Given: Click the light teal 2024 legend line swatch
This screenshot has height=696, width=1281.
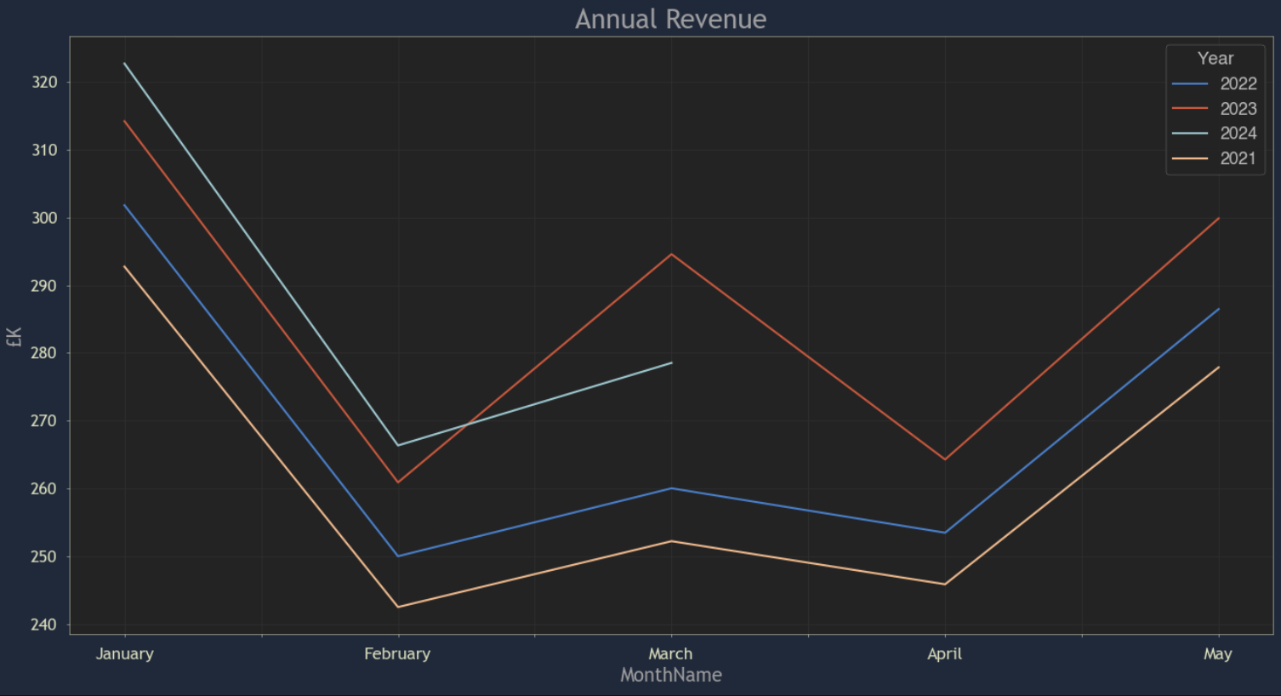Looking at the screenshot, I should click(1190, 133).
